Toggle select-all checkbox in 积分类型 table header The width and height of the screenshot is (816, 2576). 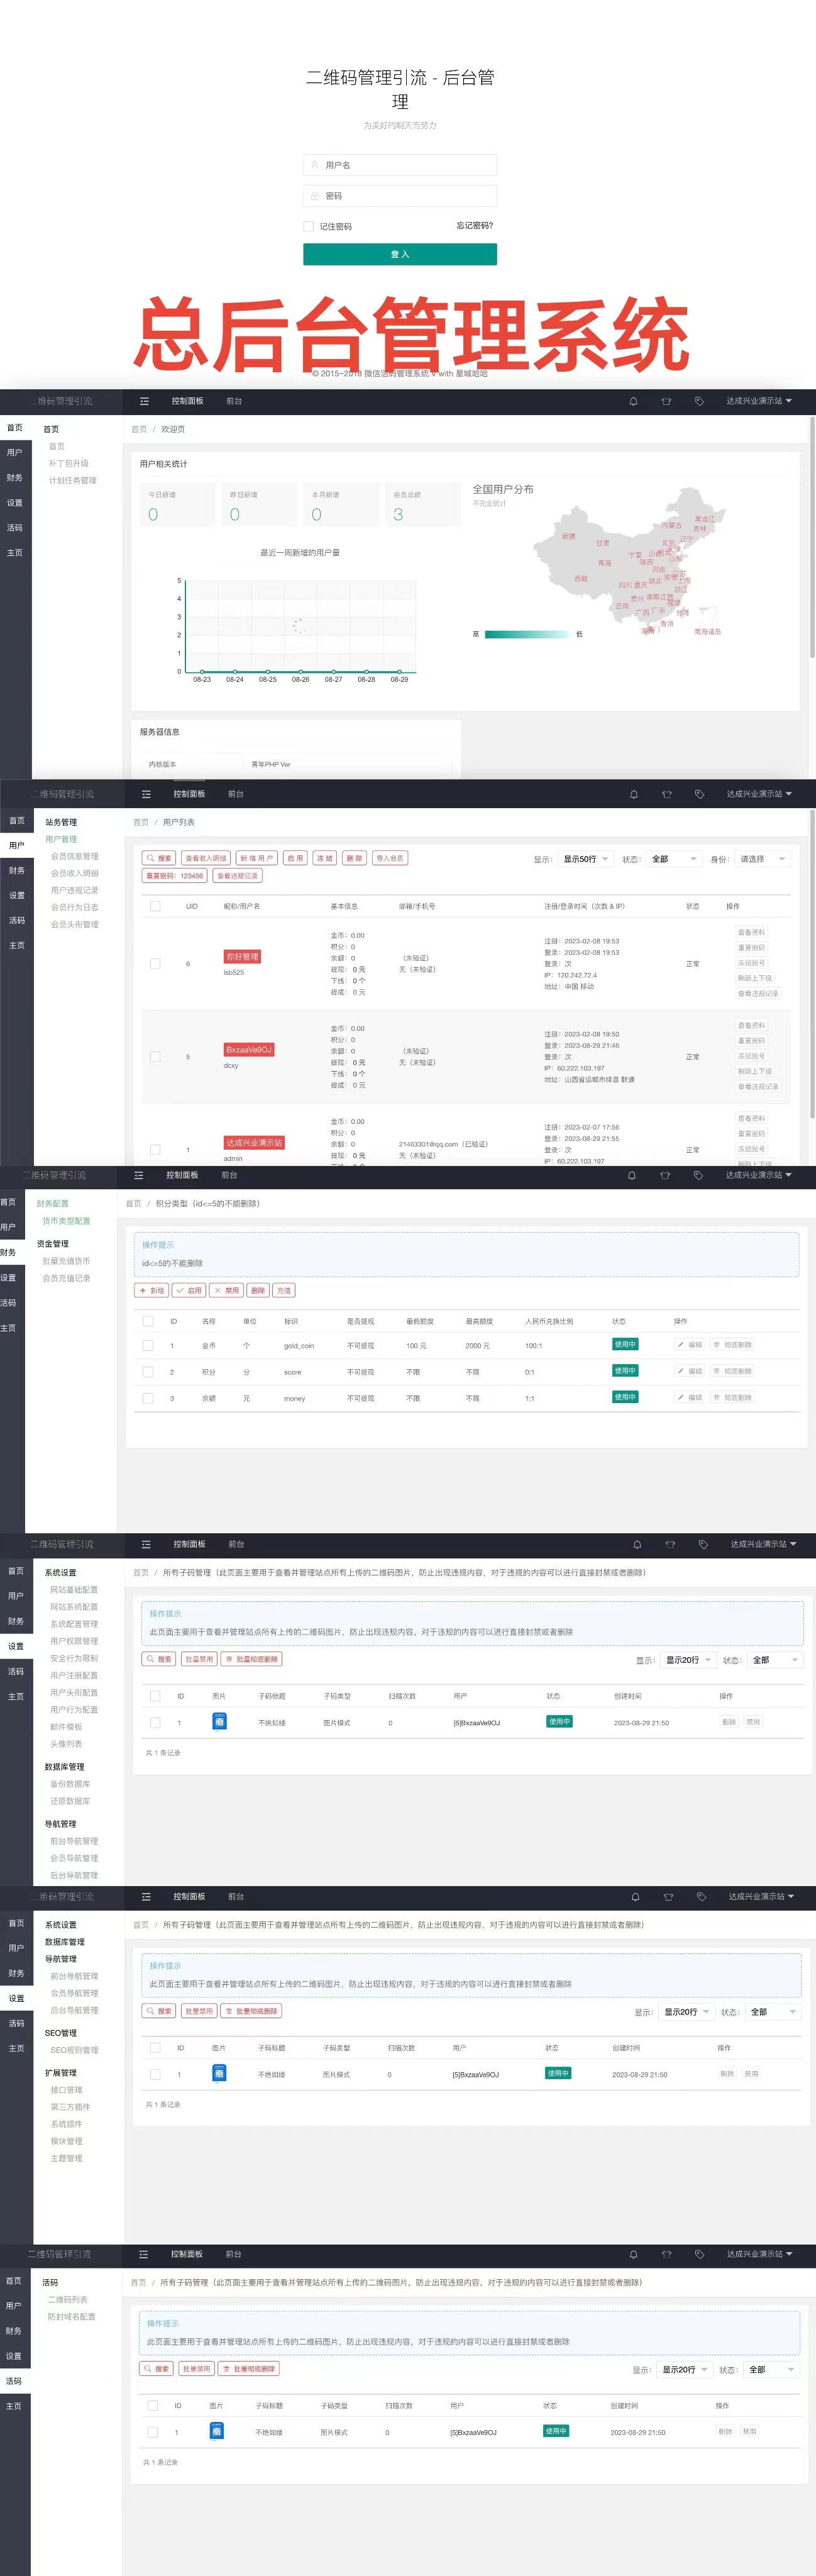[x=148, y=1321]
